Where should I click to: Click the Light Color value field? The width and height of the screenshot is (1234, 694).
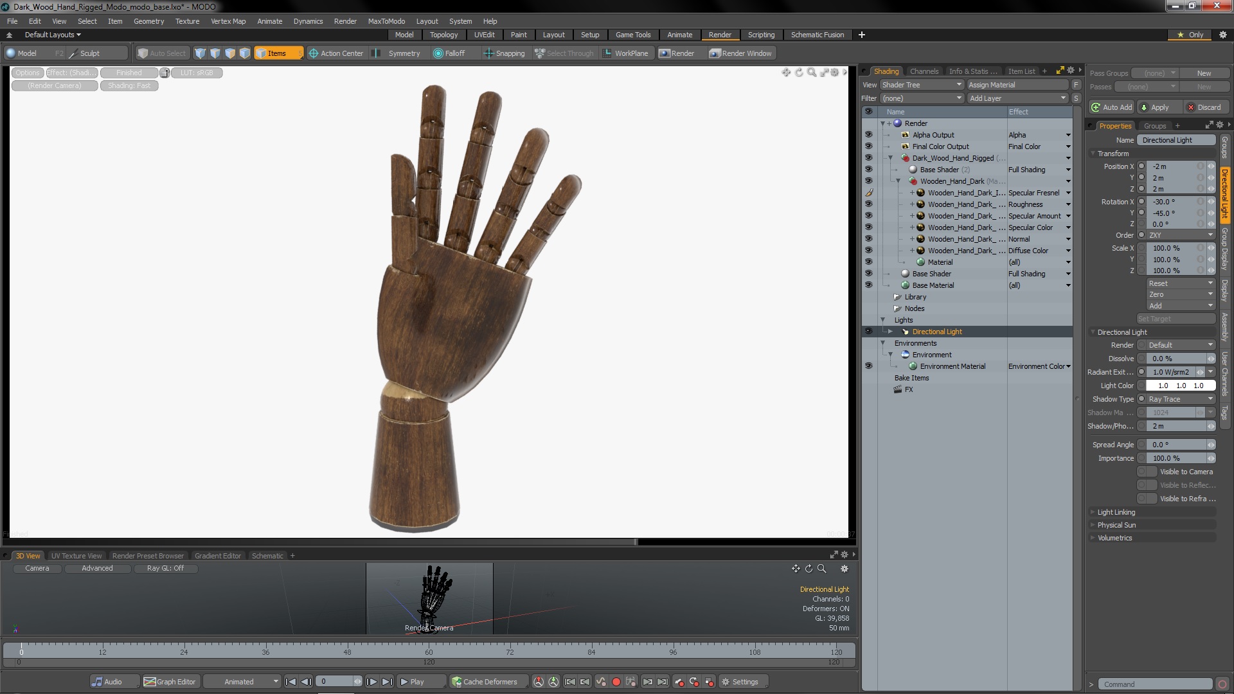1181,386
